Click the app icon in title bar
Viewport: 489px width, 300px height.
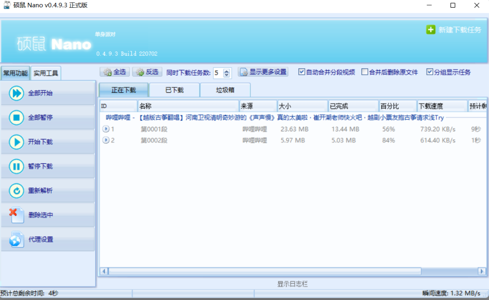(6, 5)
